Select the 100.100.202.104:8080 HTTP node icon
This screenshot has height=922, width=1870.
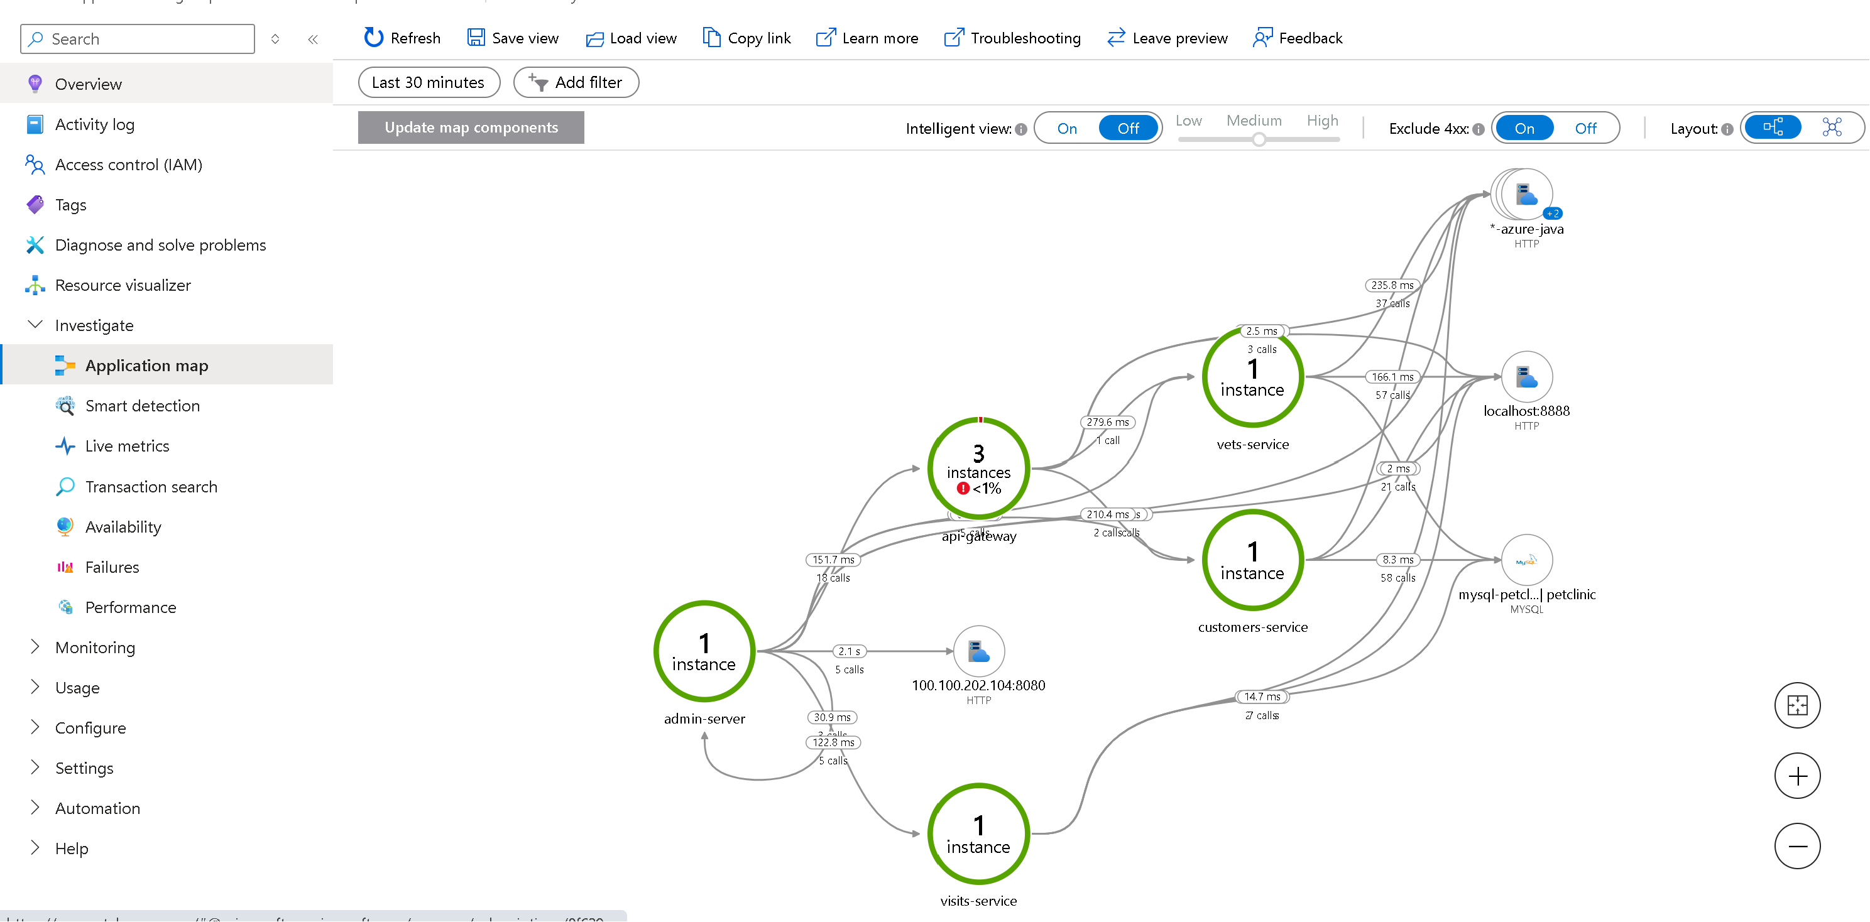coord(978,651)
